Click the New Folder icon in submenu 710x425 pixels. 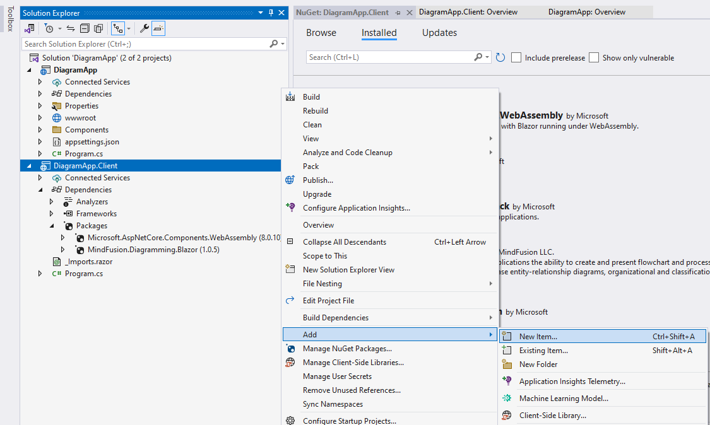[507, 364]
